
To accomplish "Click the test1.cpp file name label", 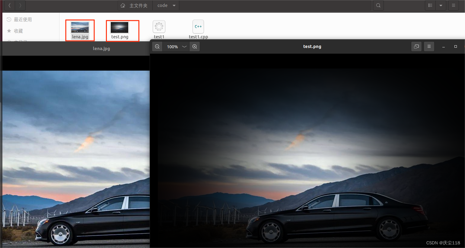I will [x=198, y=37].
